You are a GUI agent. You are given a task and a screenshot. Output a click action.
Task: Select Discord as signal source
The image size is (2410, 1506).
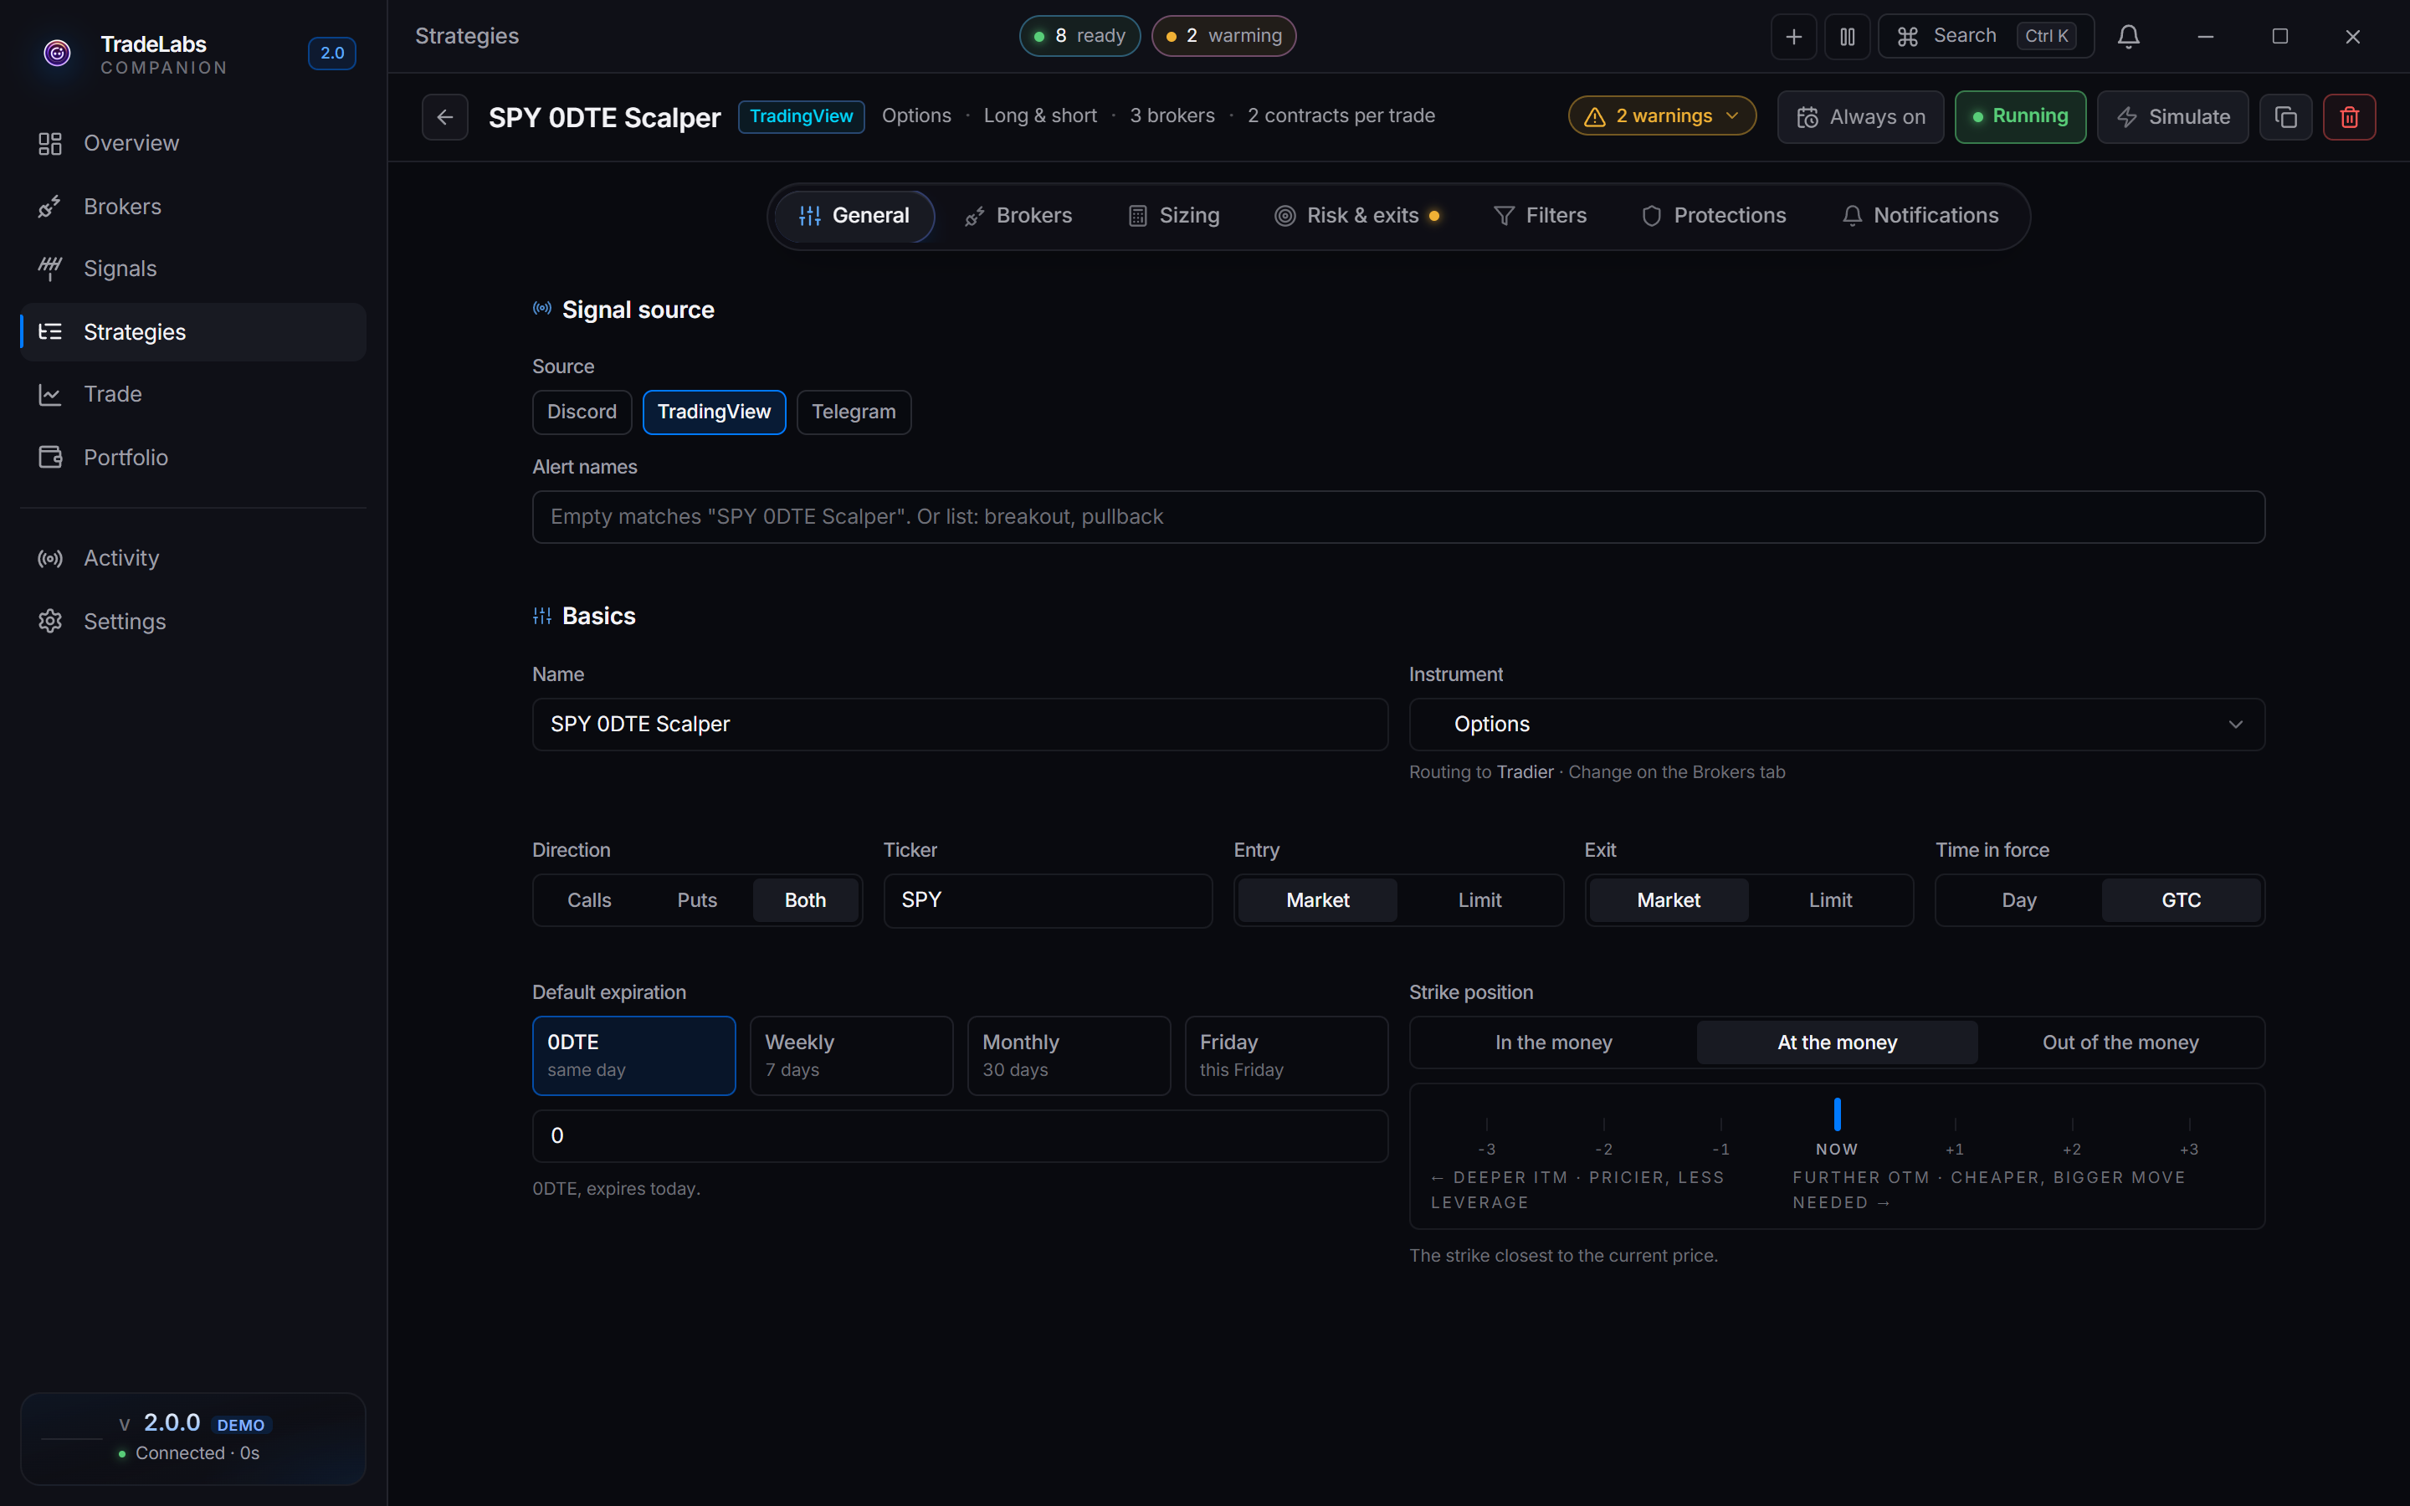(582, 412)
